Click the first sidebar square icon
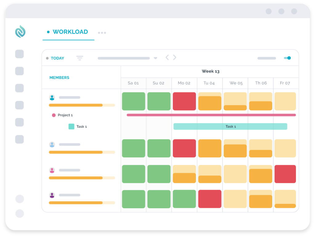315x237 pixels. pyautogui.click(x=19, y=54)
